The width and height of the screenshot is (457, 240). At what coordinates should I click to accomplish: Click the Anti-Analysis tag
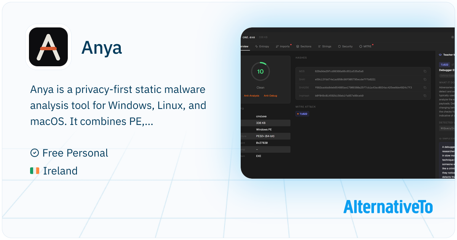coord(251,96)
